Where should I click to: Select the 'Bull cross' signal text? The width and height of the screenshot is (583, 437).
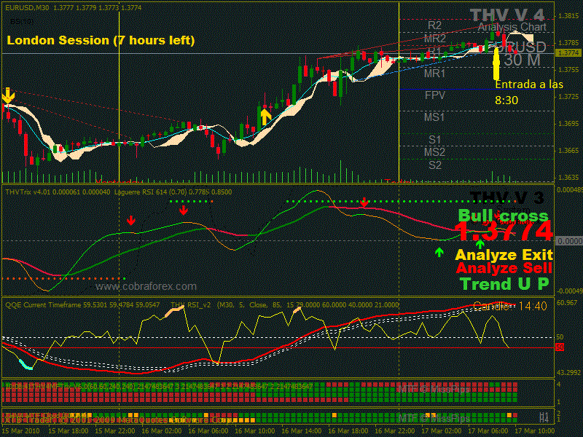[x=503, y=216]
